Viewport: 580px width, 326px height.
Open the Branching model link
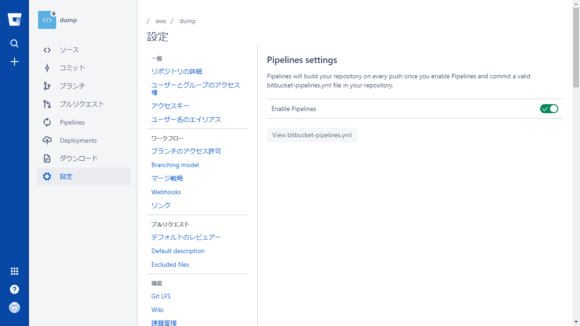click(175, 165)
